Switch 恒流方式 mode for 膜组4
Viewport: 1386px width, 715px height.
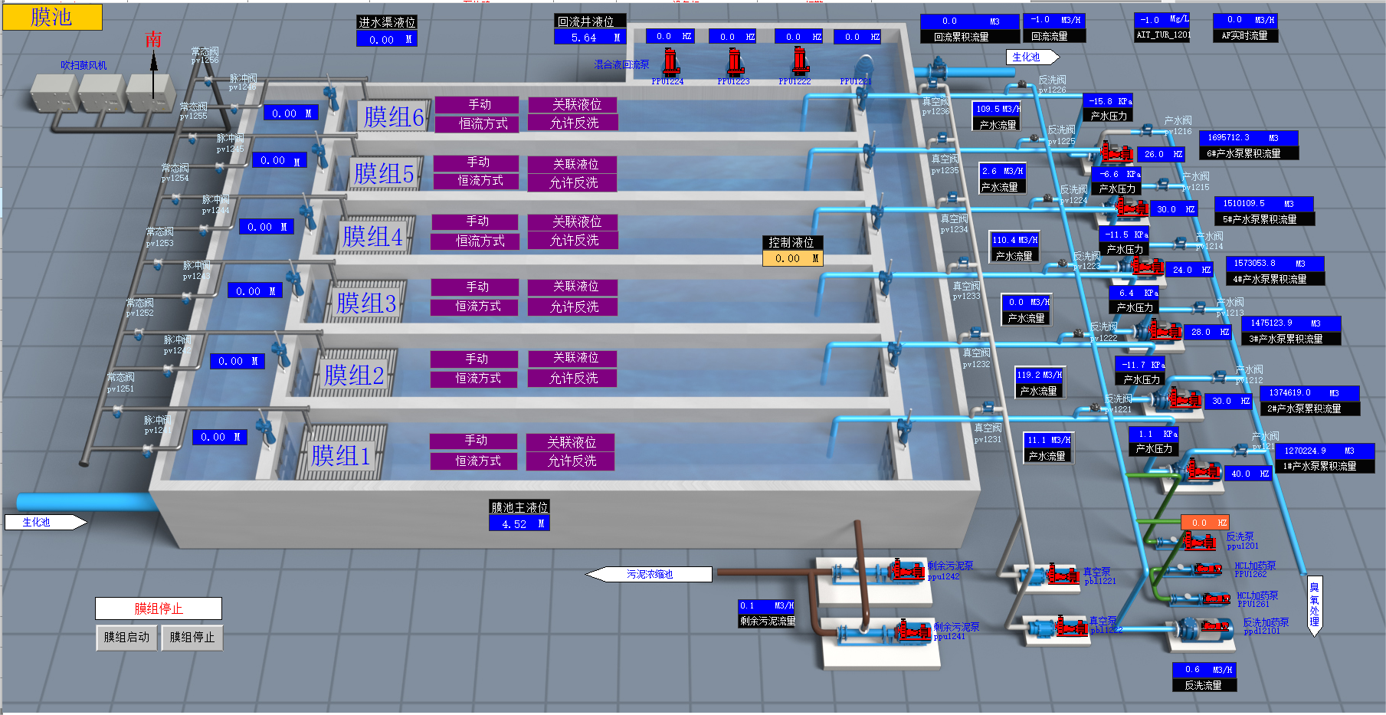(480, 241)
